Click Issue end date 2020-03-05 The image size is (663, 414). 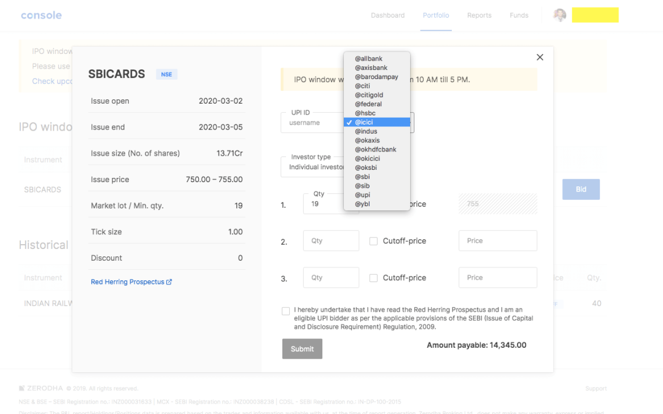[x=221, y=127]
